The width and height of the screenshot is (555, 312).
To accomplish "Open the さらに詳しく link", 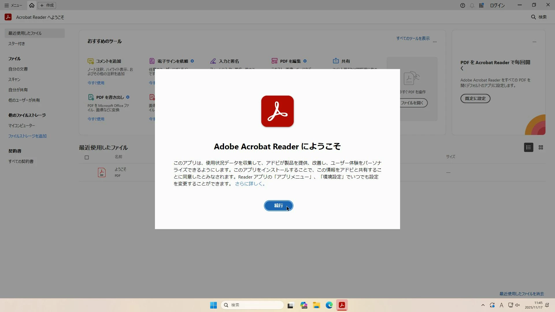I will 250,184.
